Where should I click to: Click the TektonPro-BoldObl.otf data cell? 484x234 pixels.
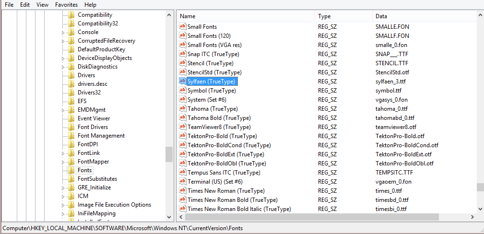404,163
